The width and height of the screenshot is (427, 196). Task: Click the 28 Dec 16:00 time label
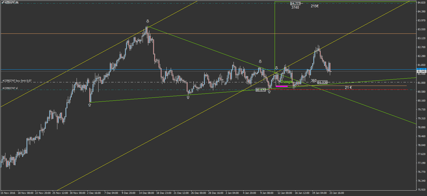216,193
